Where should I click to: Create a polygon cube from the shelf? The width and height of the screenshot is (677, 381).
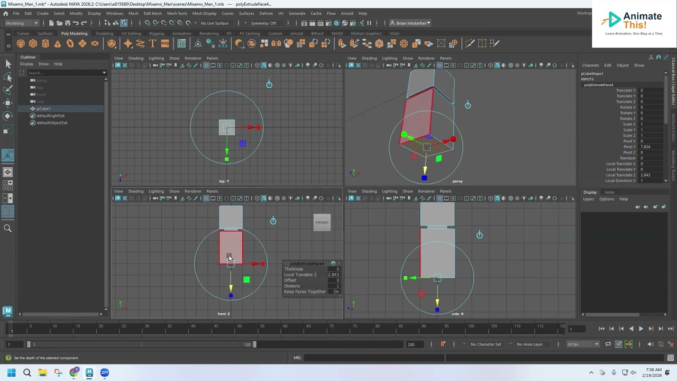tap(33, 43)
